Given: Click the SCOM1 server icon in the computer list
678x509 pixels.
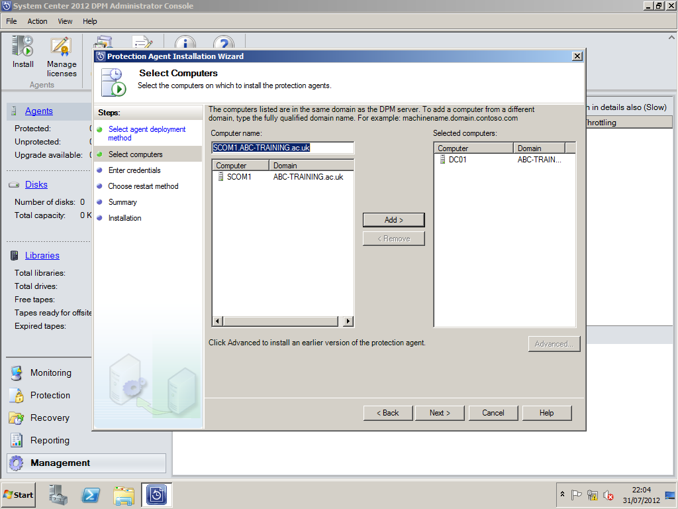Looking at the screenshot, I should coord(220,176).
